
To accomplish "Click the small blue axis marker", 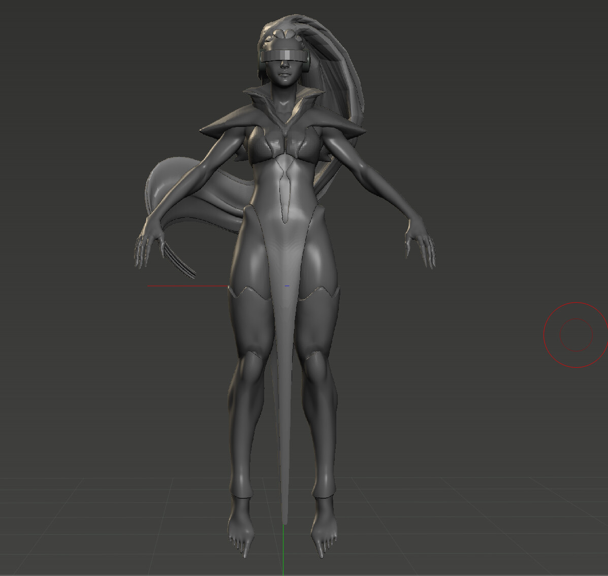I will [x=287, y=286].
